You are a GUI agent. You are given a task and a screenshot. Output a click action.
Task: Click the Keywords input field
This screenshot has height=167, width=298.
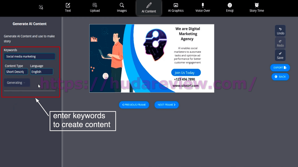tap(30, 57)
